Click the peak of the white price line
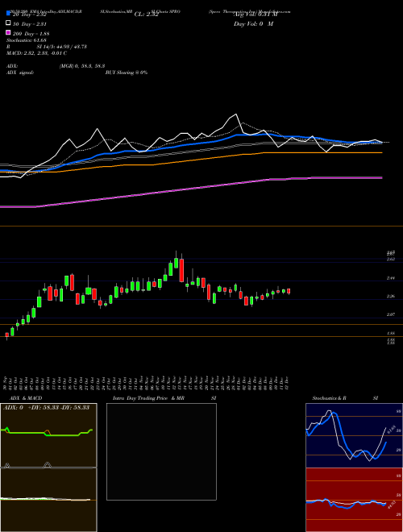The image size is (403, 532). (236, 114)
